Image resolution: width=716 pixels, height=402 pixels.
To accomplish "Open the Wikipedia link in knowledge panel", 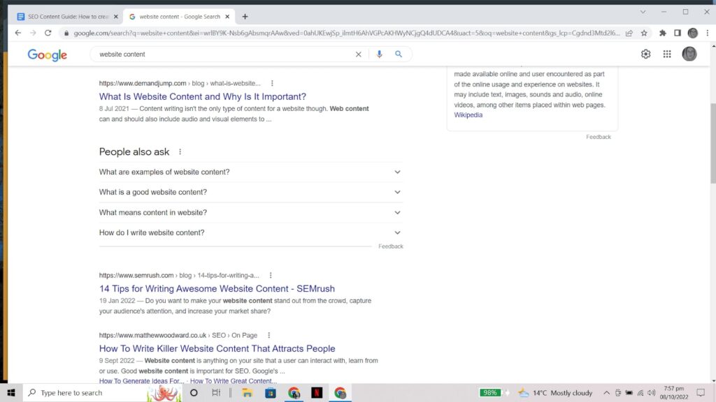I will [x=468, y=115].
